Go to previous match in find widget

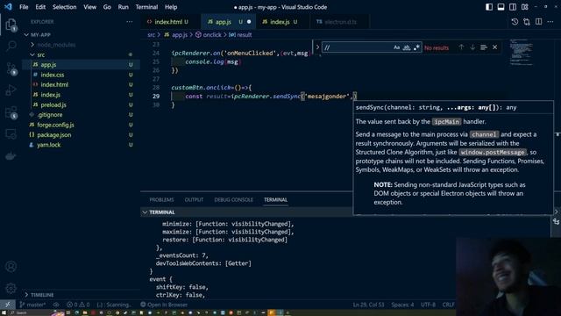(x=461, y=47)
